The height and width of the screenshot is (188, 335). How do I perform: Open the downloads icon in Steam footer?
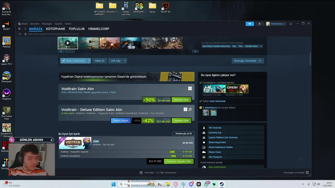141,173
